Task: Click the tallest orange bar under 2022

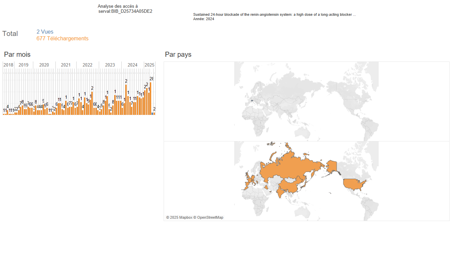Action: click(x=92, y=103)
